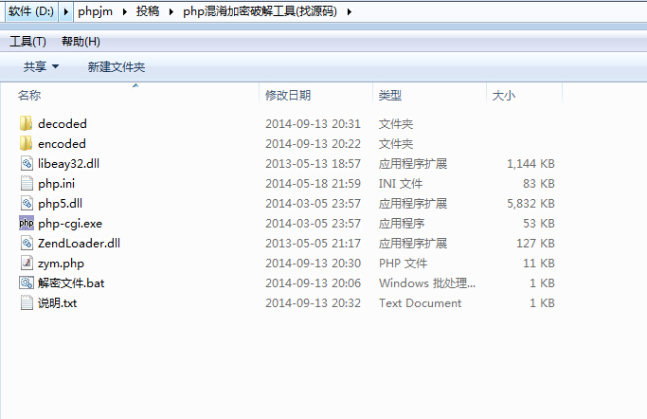Select 解密文件.bat file name
Viewport: 647px width, 419px height.
(x=71, y=282)
